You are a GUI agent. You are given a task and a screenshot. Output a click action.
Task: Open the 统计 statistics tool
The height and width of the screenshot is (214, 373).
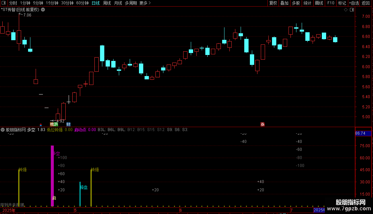(307, 3)
